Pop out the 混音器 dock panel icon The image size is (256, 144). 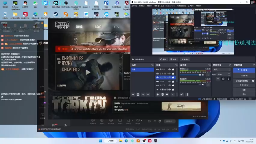[209, 65]
